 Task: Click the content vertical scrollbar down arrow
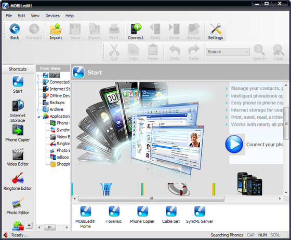286,193
